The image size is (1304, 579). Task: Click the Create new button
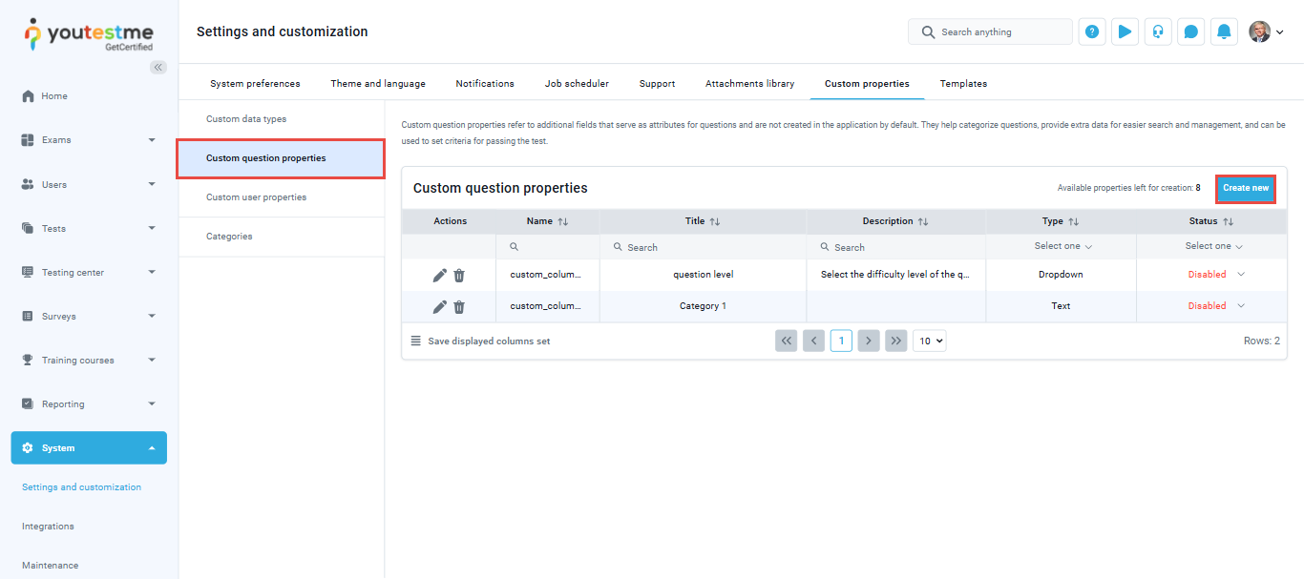coord(1245,188)
